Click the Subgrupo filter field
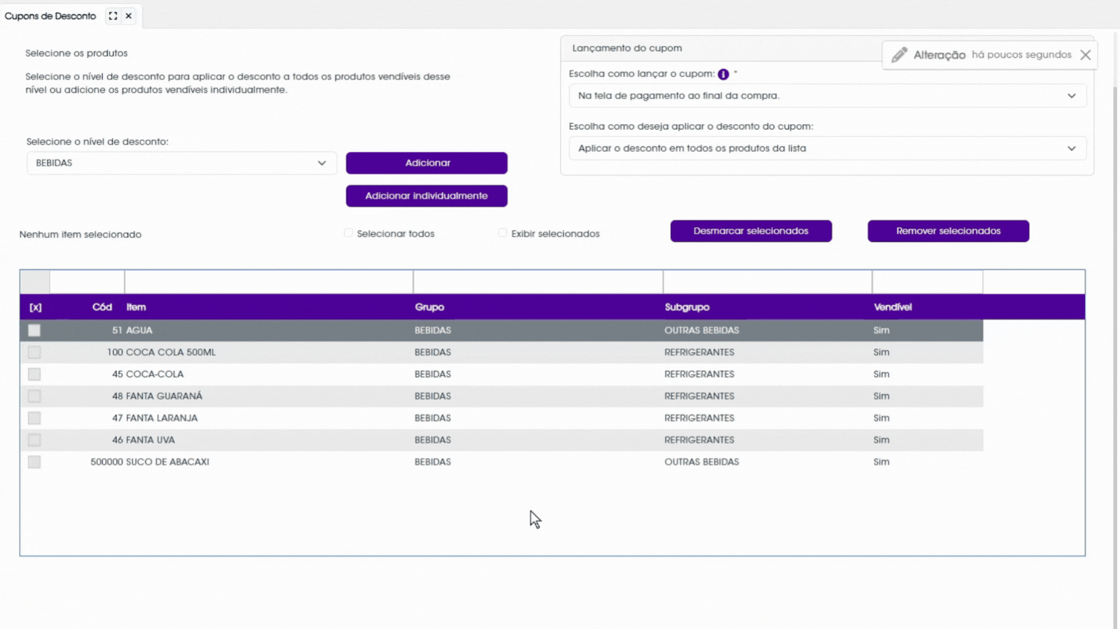This screenshot has height=629, width=1120. coord(767,282)
